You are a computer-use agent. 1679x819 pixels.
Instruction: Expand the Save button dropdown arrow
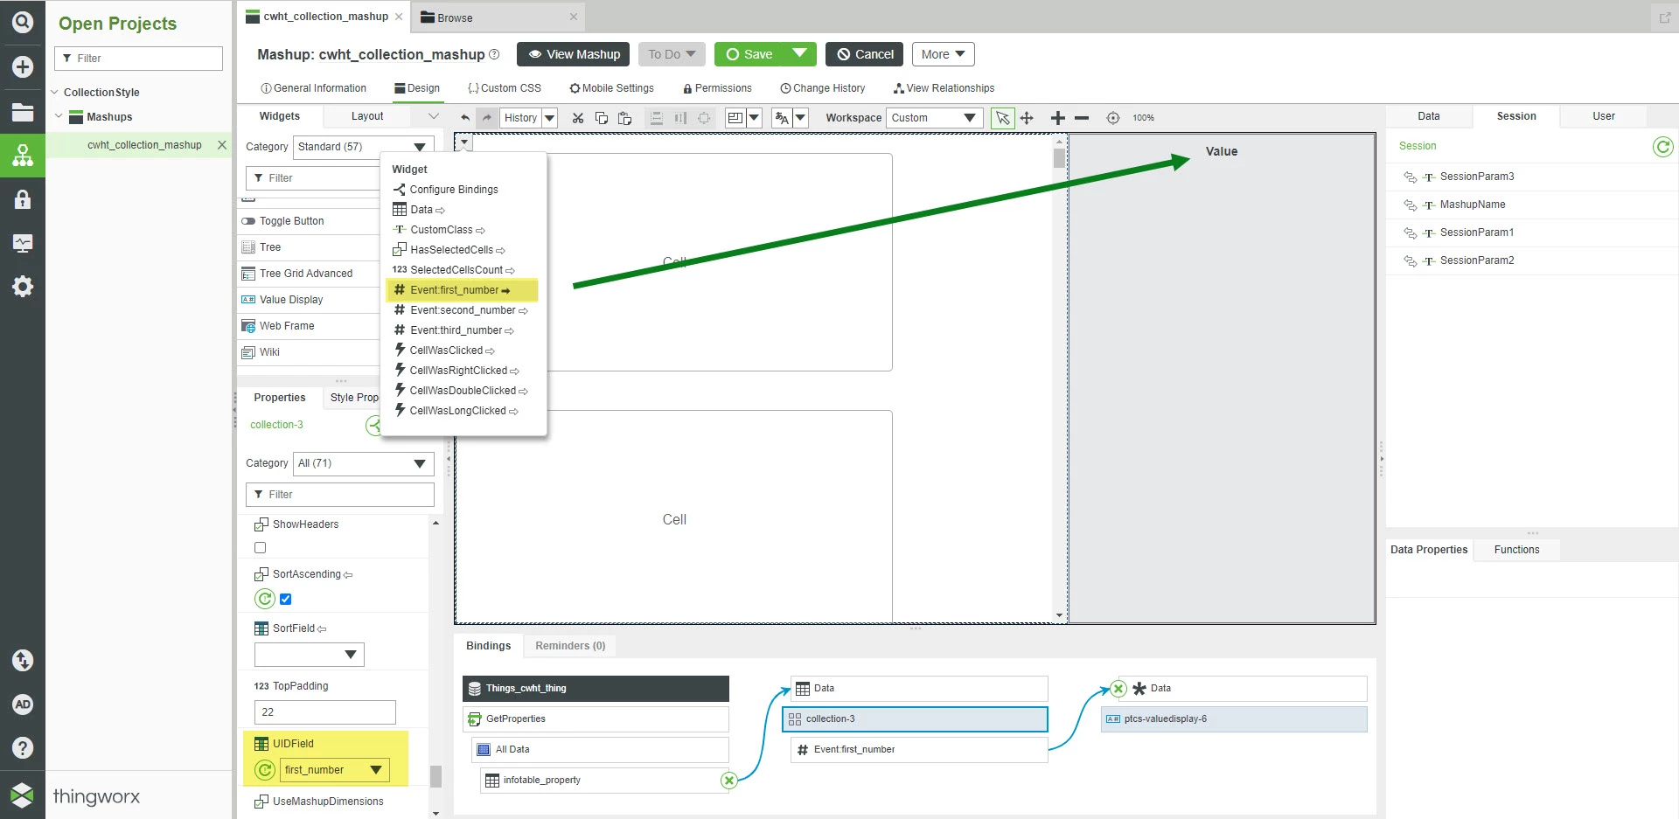(799, 54)
